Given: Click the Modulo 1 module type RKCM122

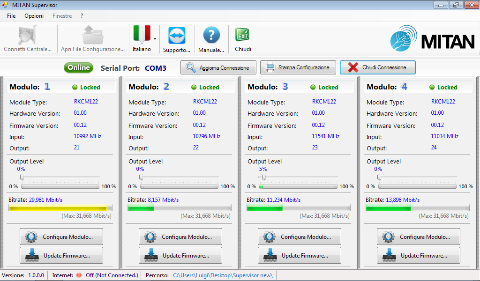Looking at the screenshot, I should (x=86, y=102).
